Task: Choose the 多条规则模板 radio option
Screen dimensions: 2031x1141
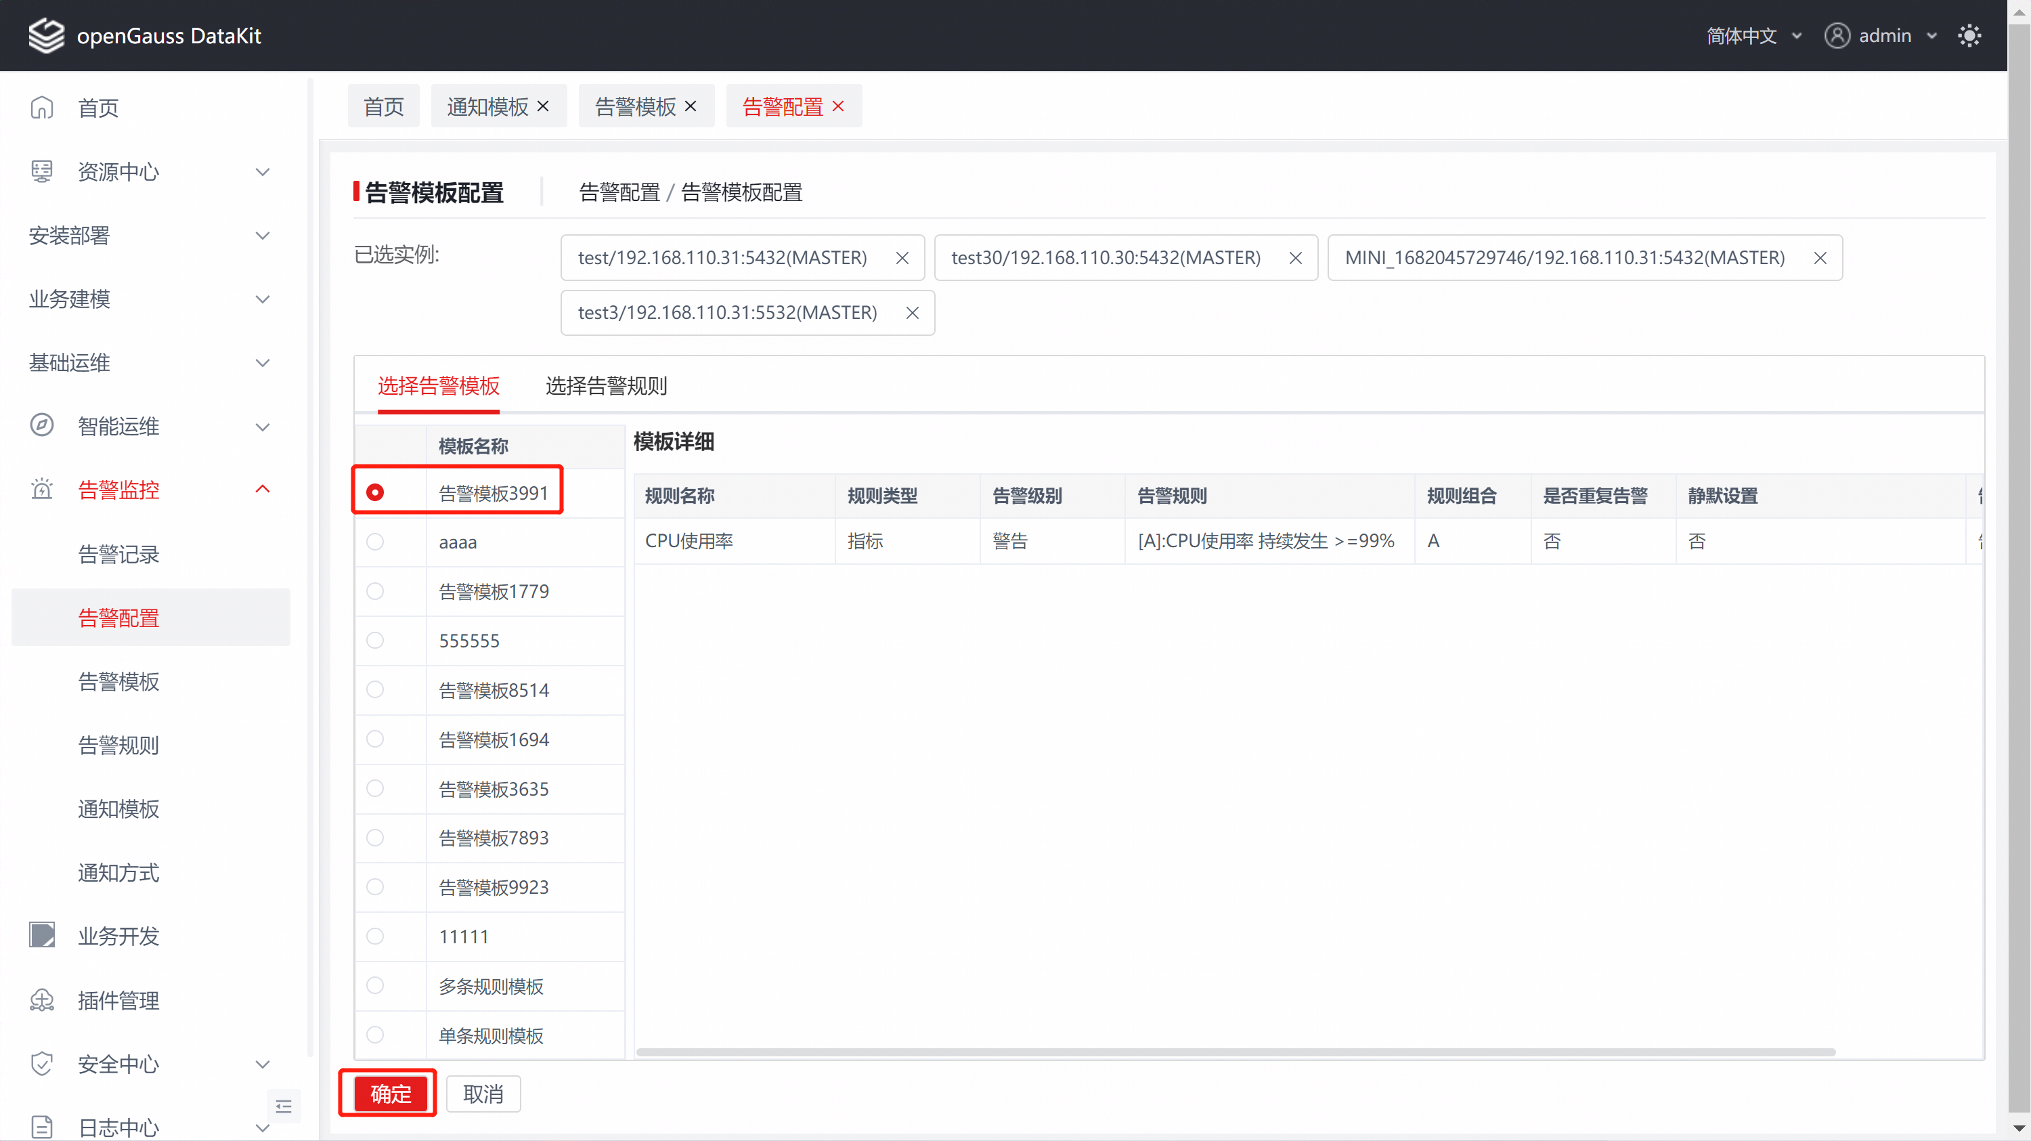Action: tap(375, 986)
